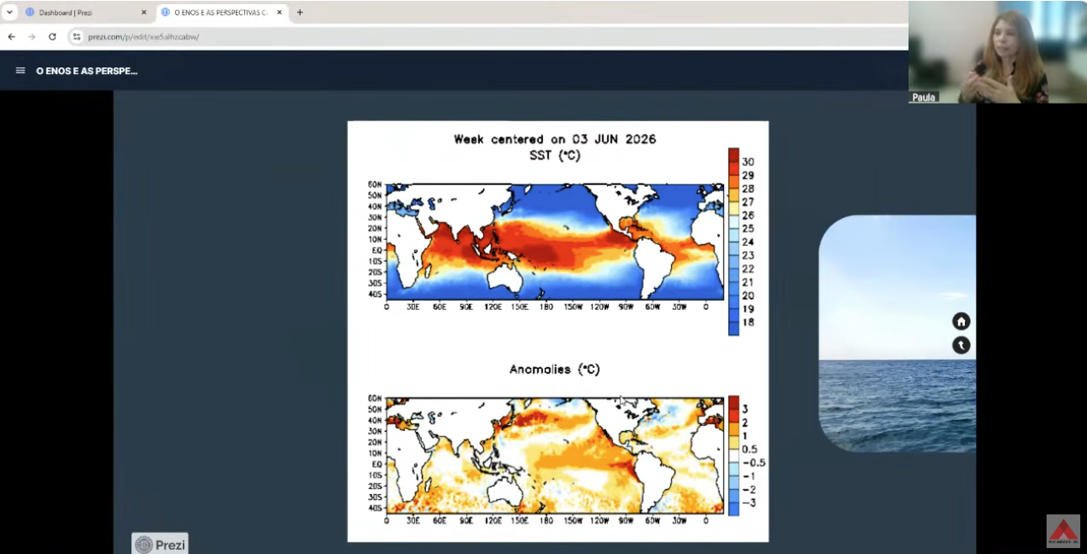Expand the tab search dropdown arrow
The image size is (1087, 554).
(10, 13)
